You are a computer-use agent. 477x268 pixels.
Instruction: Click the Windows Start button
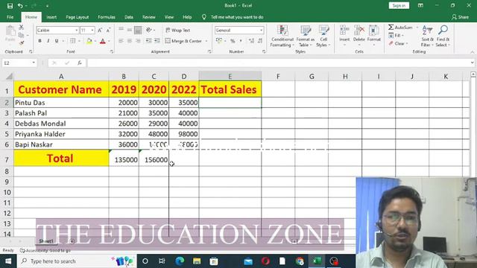pyautogui.click(x=8, y=261)
